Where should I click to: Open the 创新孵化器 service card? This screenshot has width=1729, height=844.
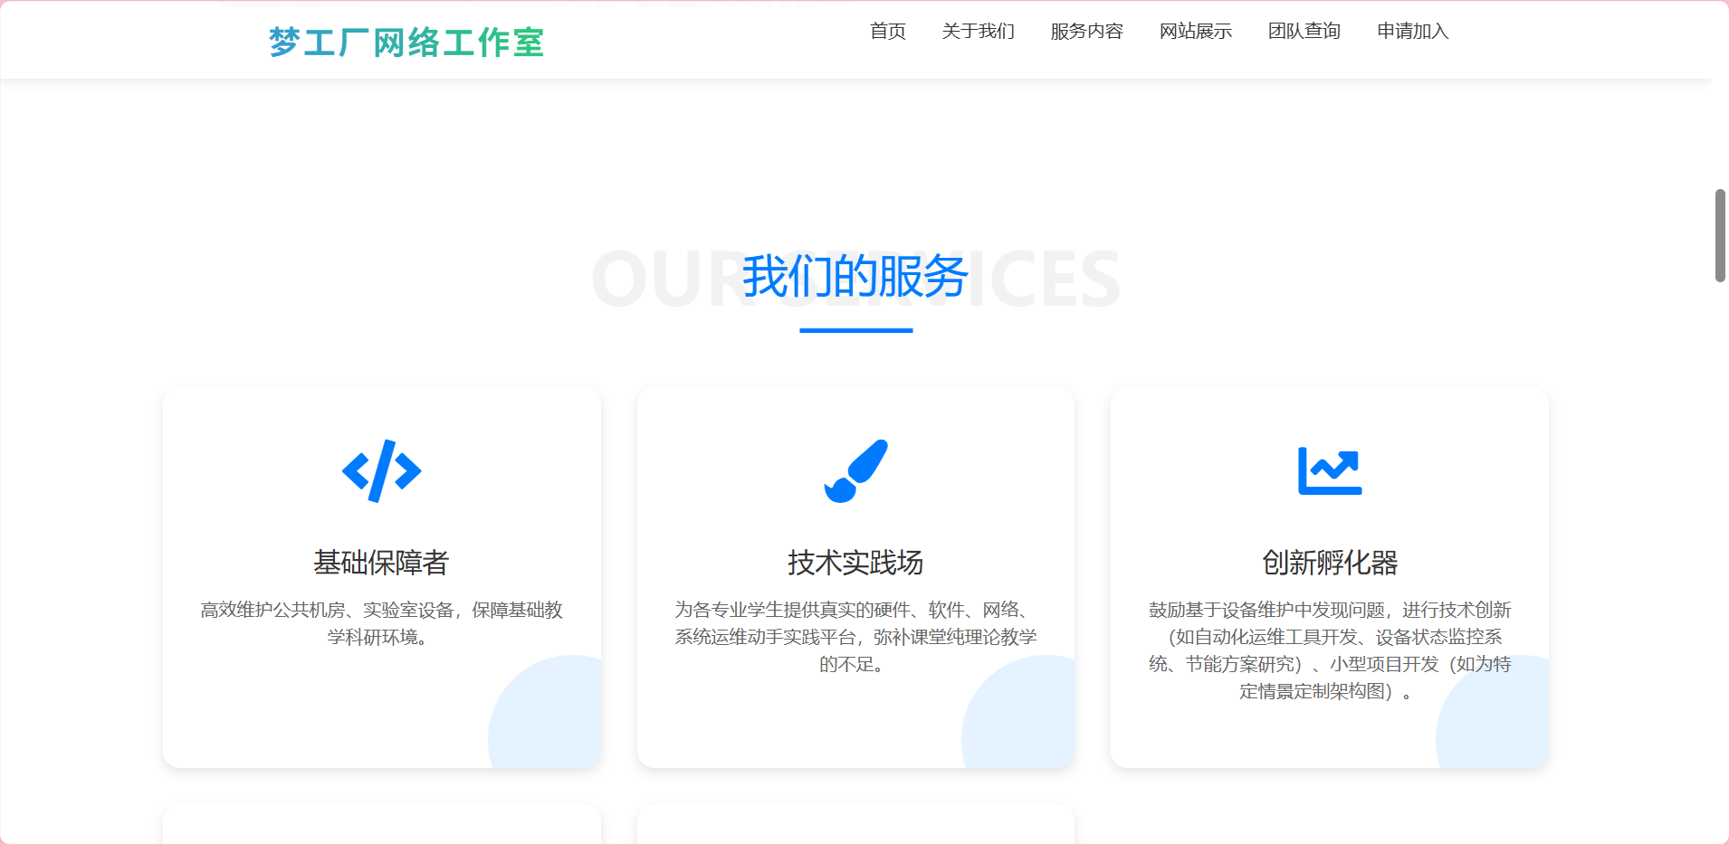point(1329,576)
